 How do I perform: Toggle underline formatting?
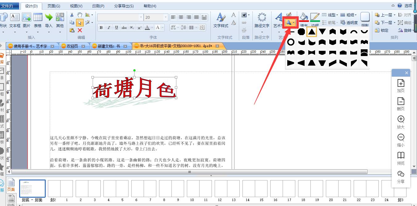coord(116,27)
